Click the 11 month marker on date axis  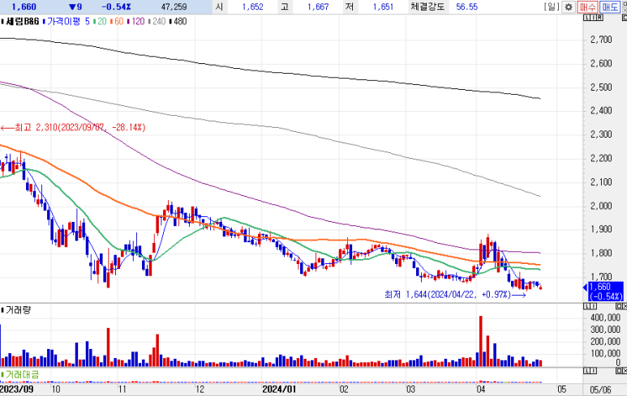[122, 390]
